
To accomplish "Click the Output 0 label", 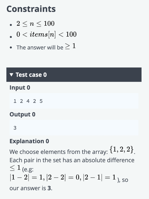I will [x=22, y=114].
